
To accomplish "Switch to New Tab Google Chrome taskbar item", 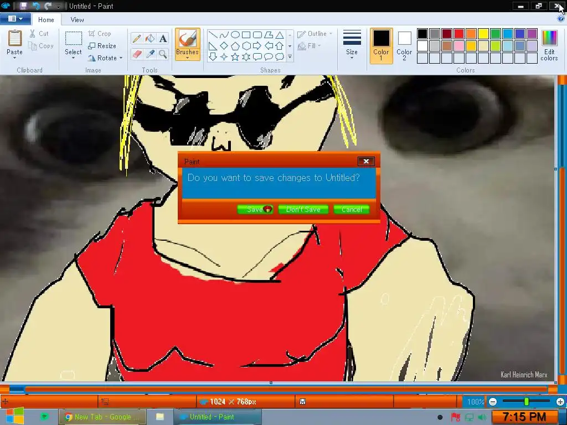I will coord(102,417).
